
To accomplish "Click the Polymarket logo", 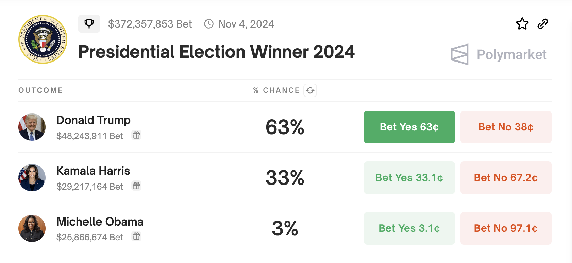I will [499, 54].
